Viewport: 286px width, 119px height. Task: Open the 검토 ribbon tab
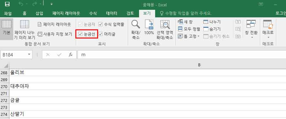pyautogui.click(x=130, y=13)
